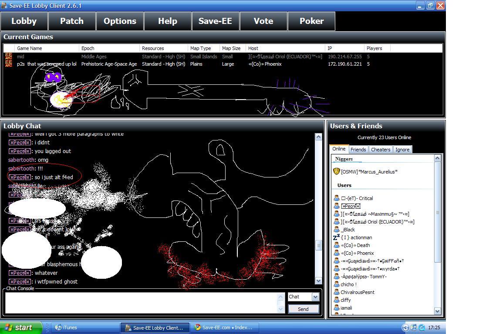
Task: Click the Options button in top bar
Action: click(120, 21)
